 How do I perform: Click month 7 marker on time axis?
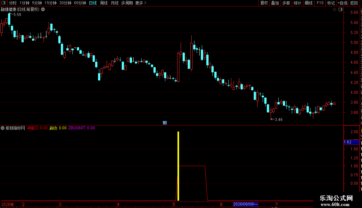(277, 204)
